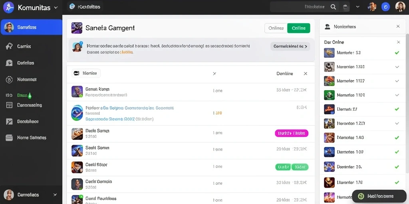
Task: Open the Ganeit Kamn row icon
Action: [77, 92]
